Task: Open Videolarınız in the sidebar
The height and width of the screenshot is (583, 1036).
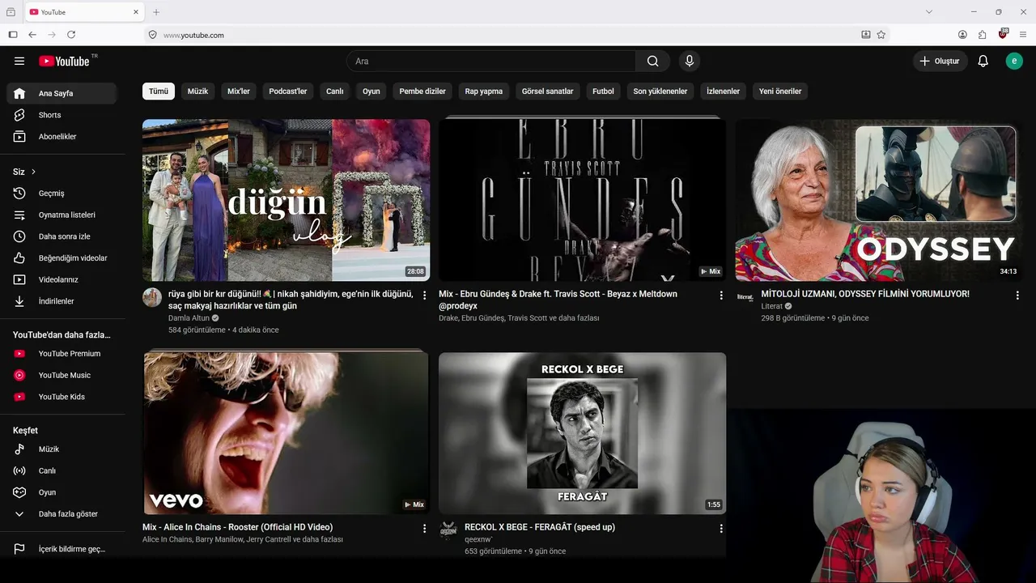Action: coord(63,279)
